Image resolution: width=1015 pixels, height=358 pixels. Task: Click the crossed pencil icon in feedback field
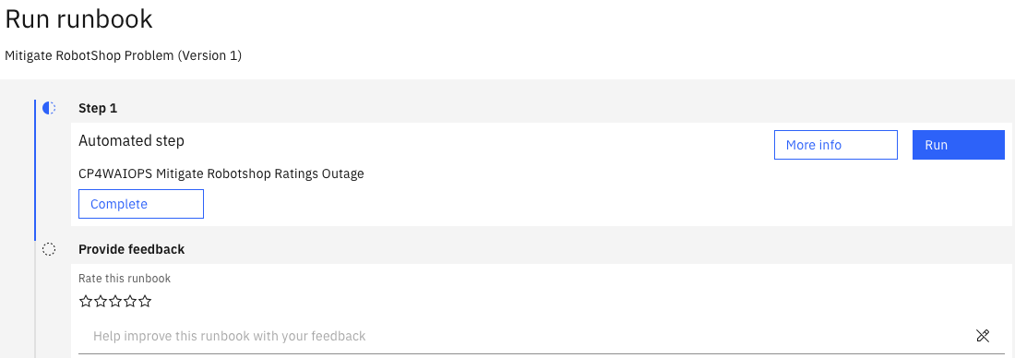(983, 335)
